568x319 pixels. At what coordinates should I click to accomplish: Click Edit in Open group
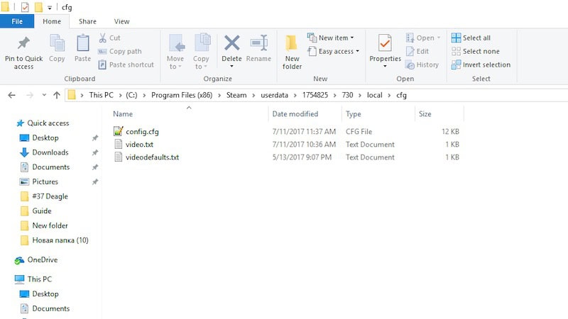pos(417,51)
